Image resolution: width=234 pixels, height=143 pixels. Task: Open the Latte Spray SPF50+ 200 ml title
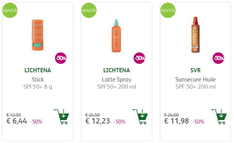116,83
